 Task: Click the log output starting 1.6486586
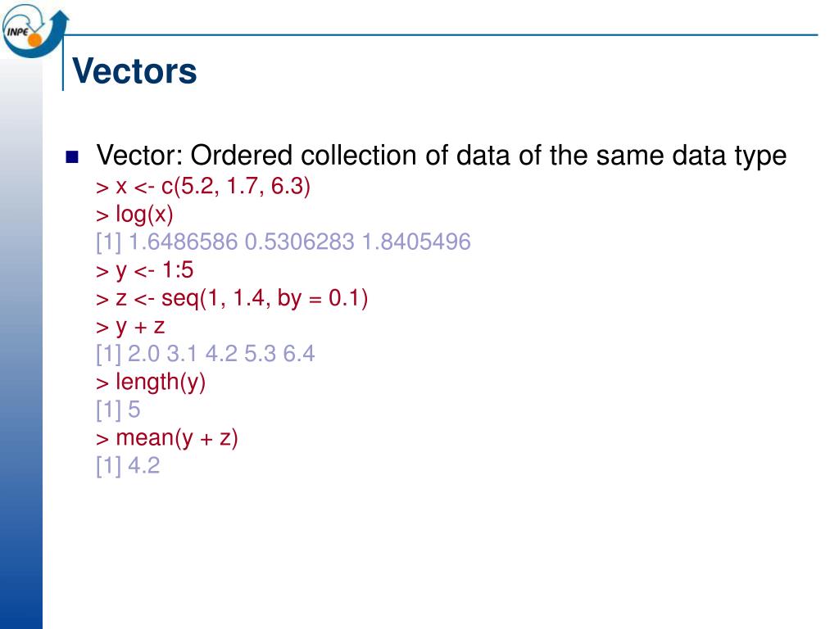click(283, 242)
